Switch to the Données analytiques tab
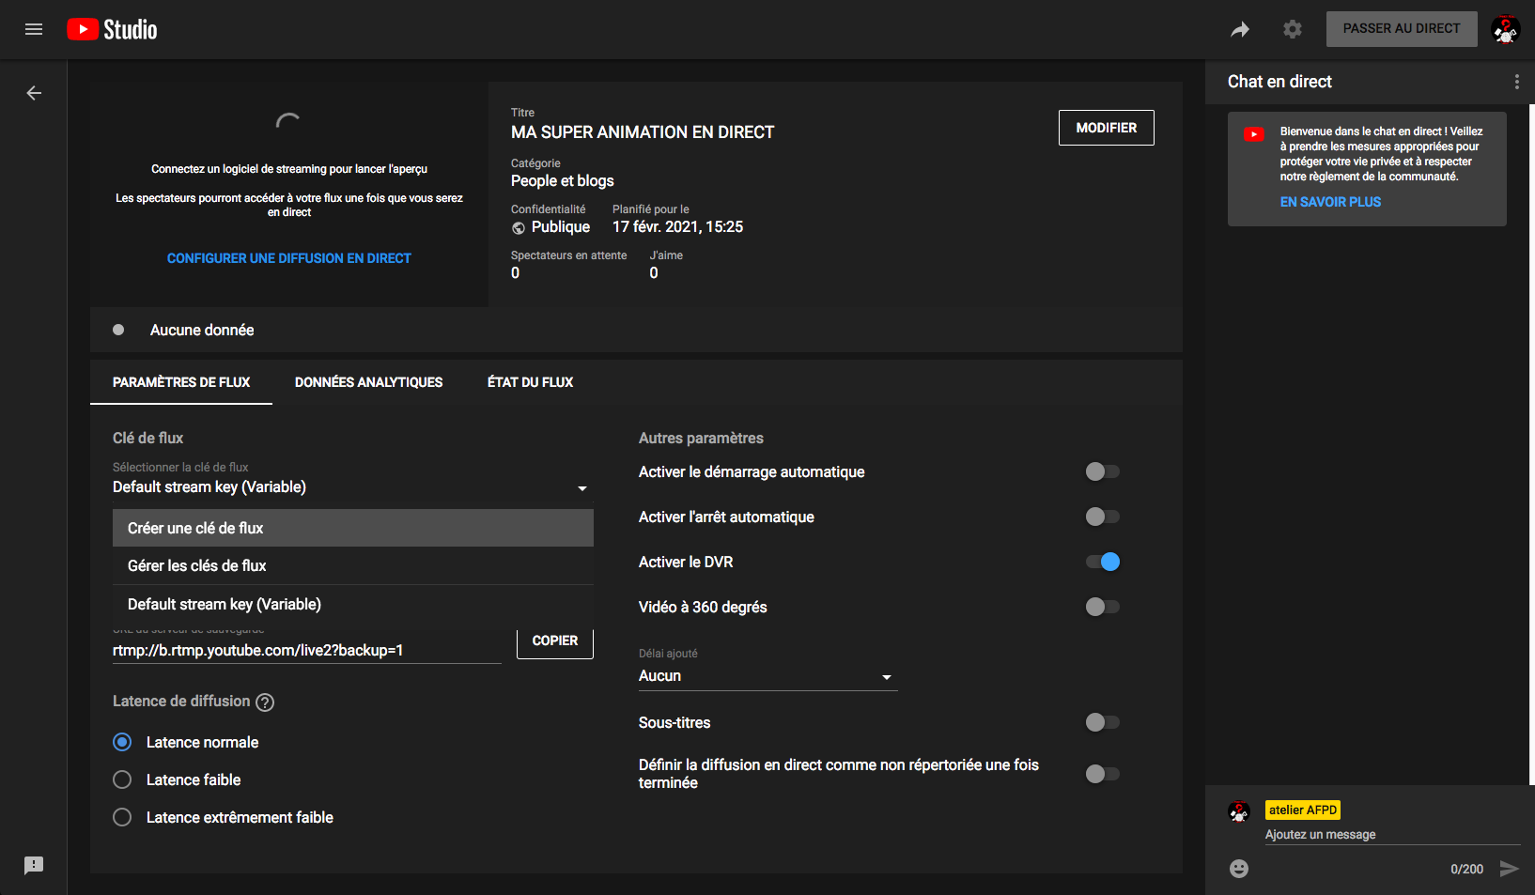1535x895 pixels. pyautogui.click(x=368, y=382)
